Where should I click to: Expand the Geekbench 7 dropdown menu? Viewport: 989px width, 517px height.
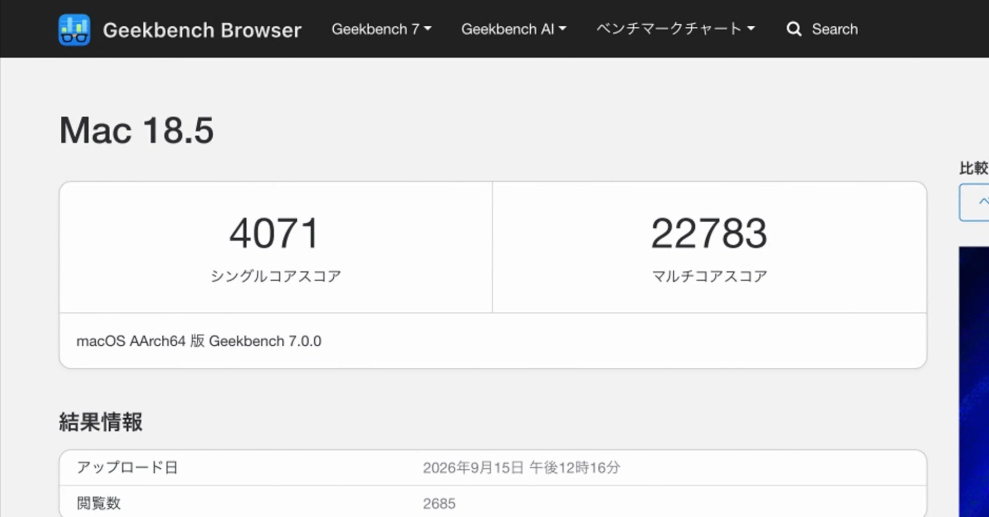click(x=381, y=29)
